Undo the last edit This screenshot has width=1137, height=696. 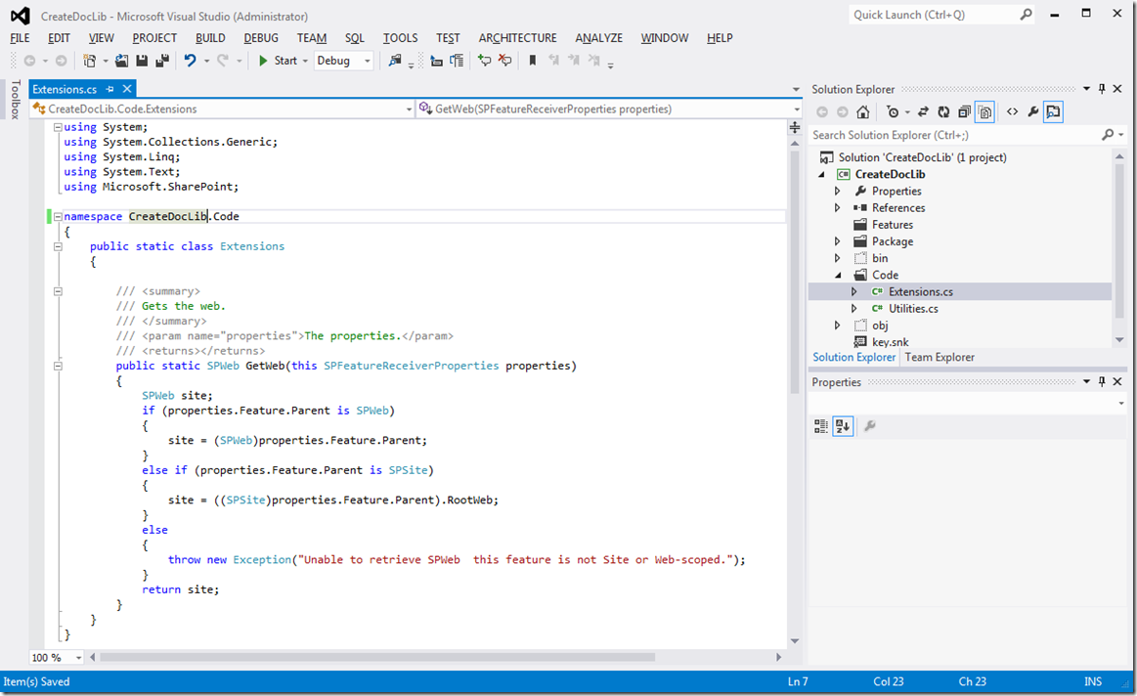(190, 61)
